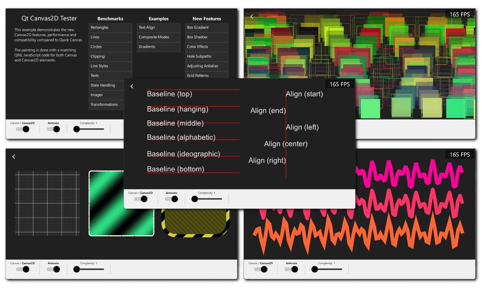Image resolution: width=482 pixels, height=289 pixels.
Task: Click FPS counter in Text Align window
Action: (x=340, y=84)
